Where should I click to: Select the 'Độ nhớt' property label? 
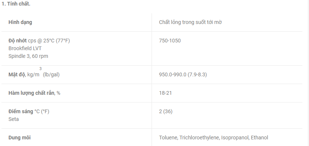click(18, 41)
